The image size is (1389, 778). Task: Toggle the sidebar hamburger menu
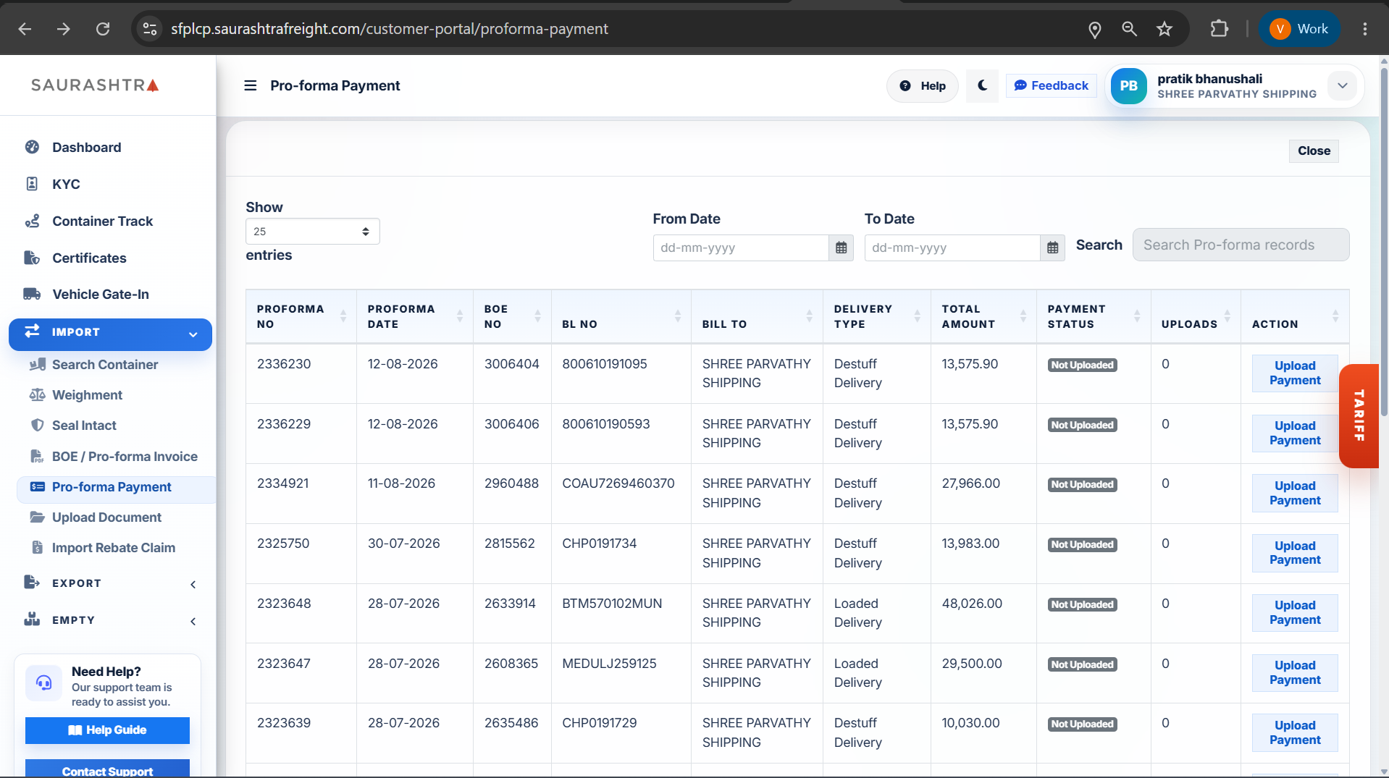251,85
